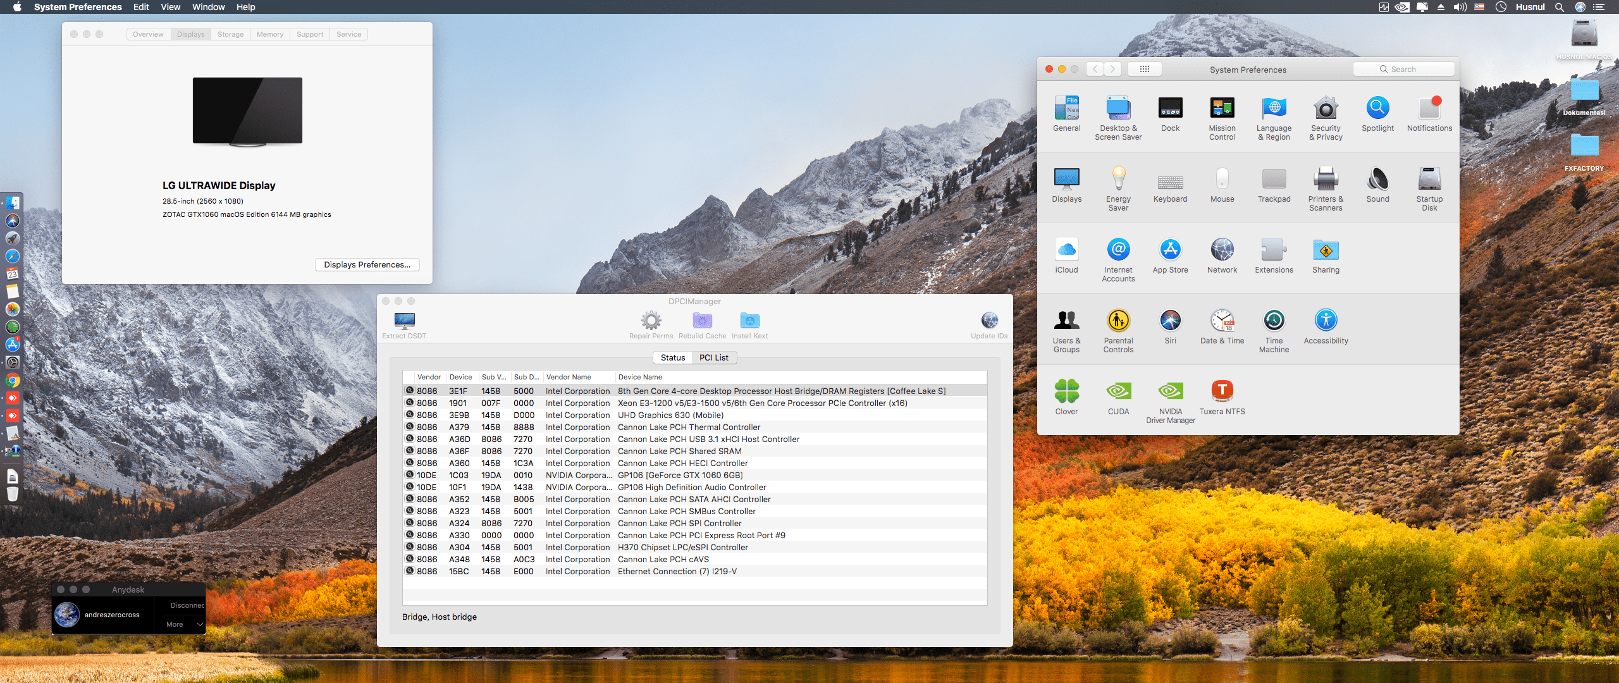Viewport: 1619px width, 683px height.
Task: Show all preferences grid button
Action: click(x=1144, y=69)
